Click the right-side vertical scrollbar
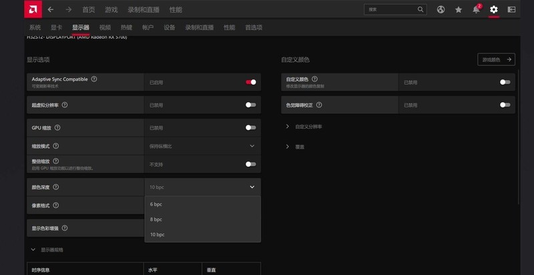534x275 pixels. pyautogui.click(x=519, y=136)
